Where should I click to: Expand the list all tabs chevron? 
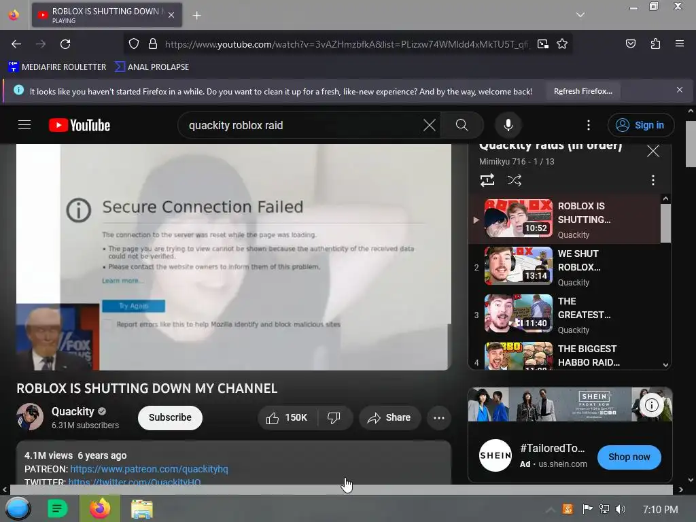pyautogui.click(x=580, y=15)
